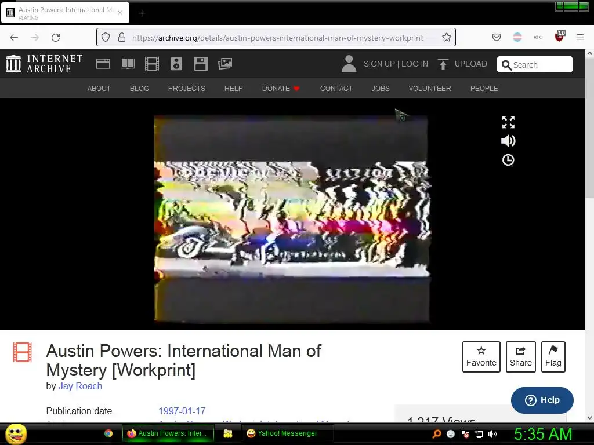Favorite this item
The height and width of the screenshot is (445, 594).
click(481, 357)
